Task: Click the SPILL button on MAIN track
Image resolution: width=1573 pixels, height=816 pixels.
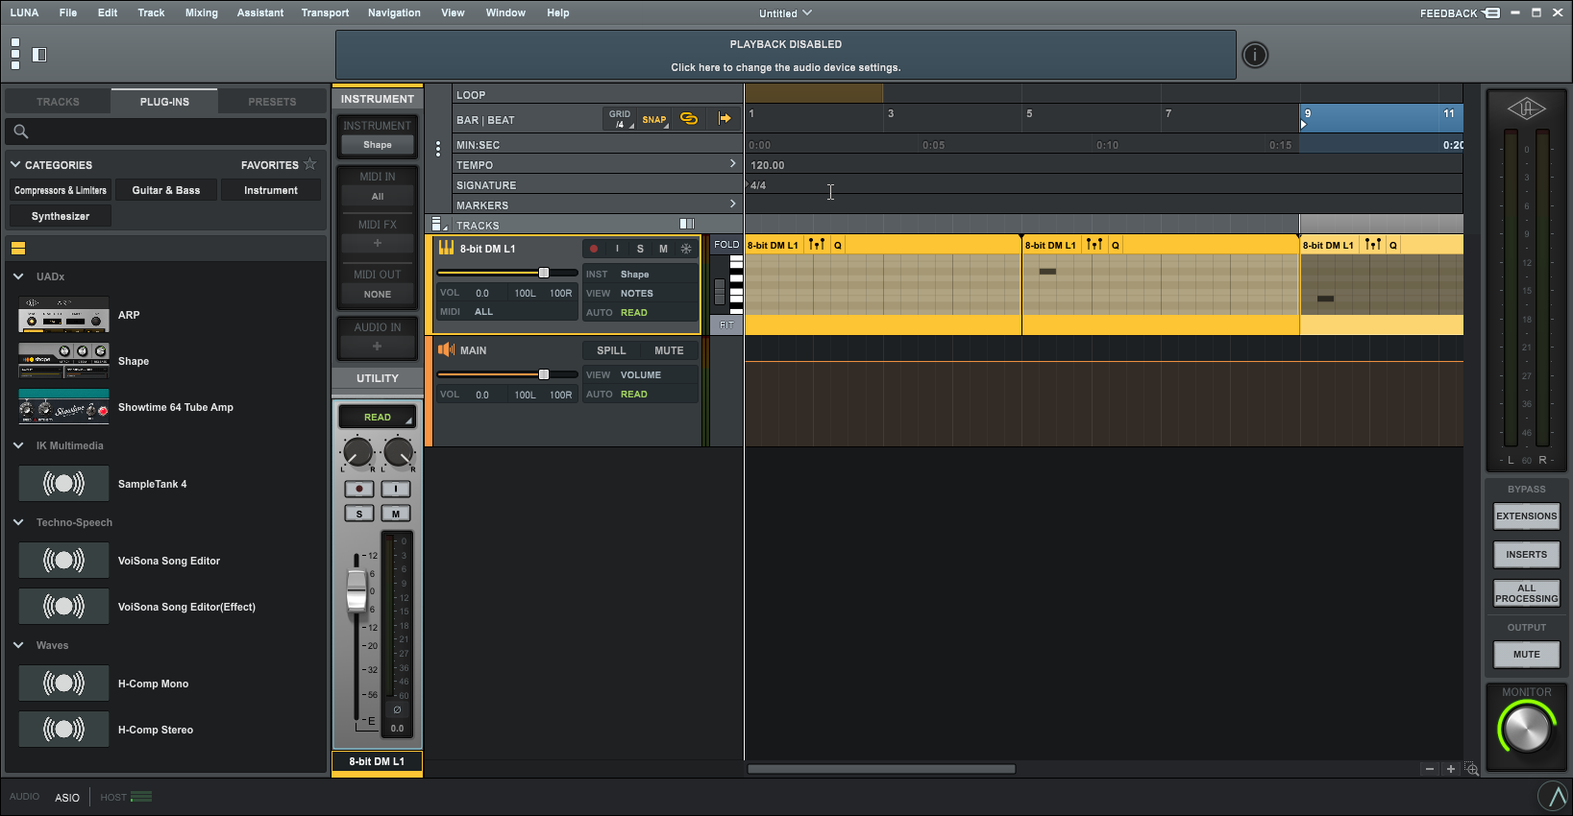Action: pyautogui.click(x=611, y=350)
